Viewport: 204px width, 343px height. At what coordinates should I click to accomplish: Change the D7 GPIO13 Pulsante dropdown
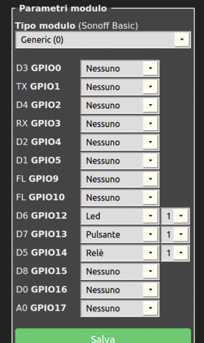tap(120, 234)
